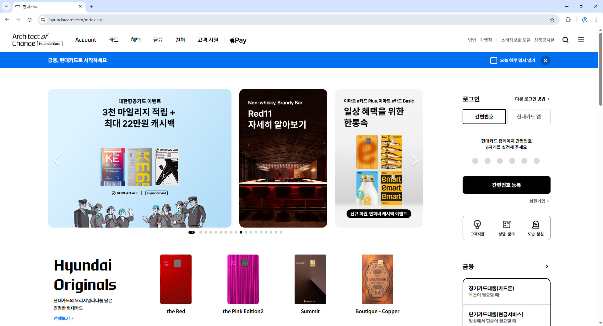
Task: Switch to the 현대카드 앱 login tab
Action: click(529, 116)
